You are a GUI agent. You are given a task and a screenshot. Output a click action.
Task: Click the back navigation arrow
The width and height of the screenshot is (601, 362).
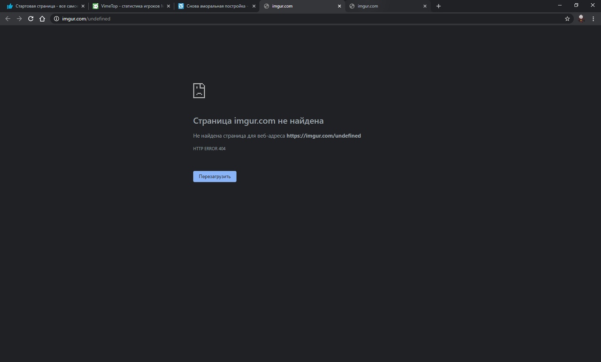point(8,19)
